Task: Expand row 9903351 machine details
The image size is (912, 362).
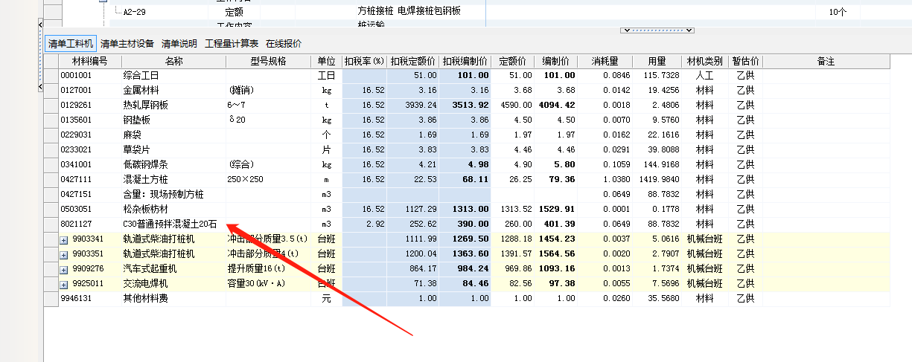Action: (65, 253)
